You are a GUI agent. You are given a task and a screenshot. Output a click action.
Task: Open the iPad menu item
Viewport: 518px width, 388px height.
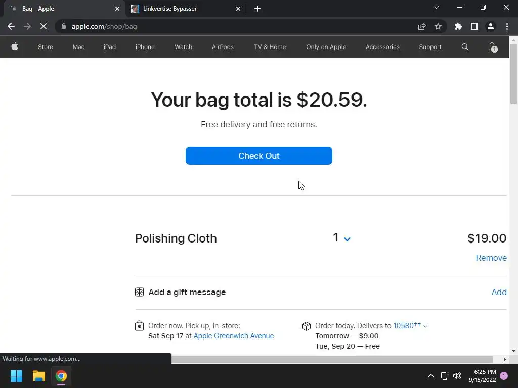click(x=110, y=47)
